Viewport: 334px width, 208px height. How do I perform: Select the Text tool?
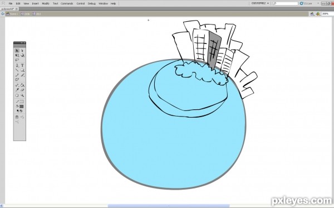coord(22,65)
